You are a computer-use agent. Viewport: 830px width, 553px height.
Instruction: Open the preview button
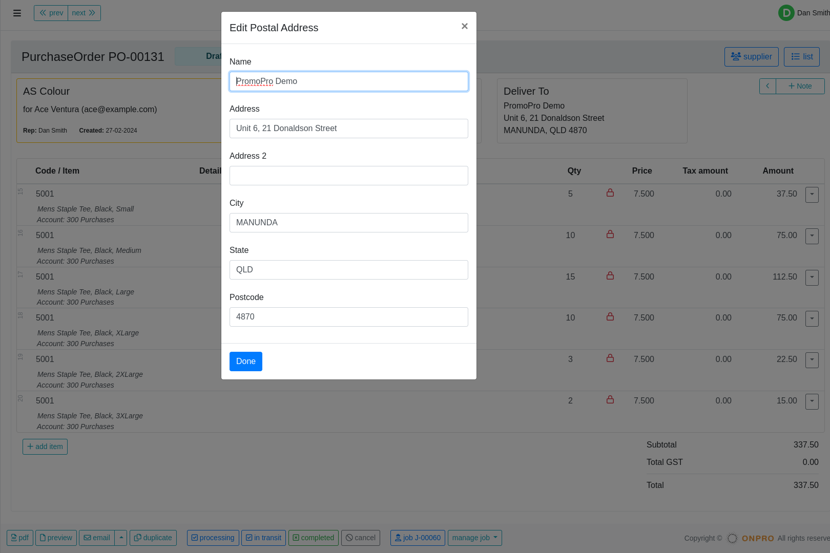coord(56,538)
